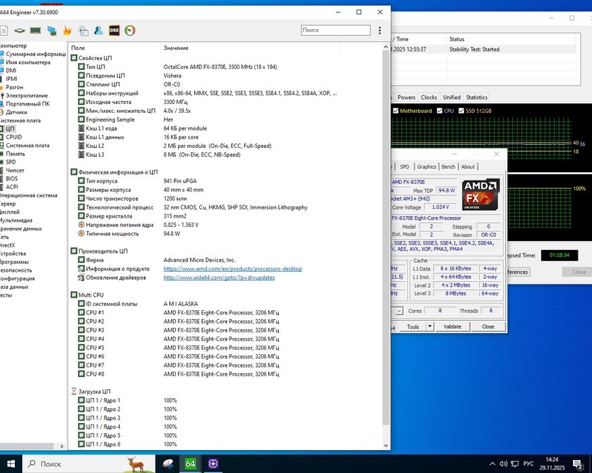Click the Tools button in CPU-Z
592x473 pixels.
click(413, 326)
